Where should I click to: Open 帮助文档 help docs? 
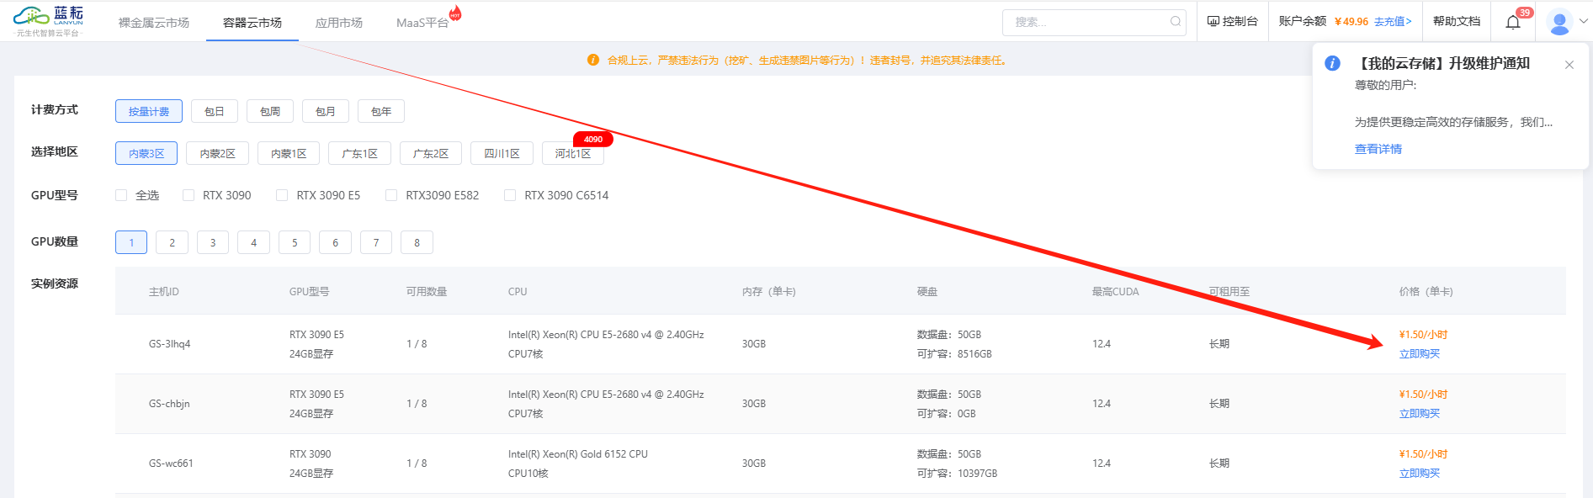pyautogui.click(x=1457, y=21)
